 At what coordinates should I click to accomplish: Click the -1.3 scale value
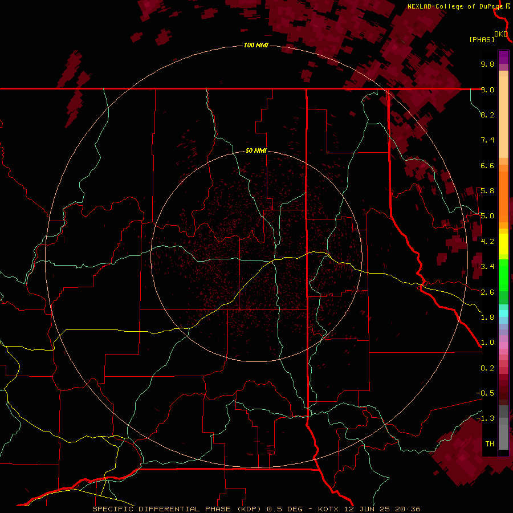[x=485, y=418]
